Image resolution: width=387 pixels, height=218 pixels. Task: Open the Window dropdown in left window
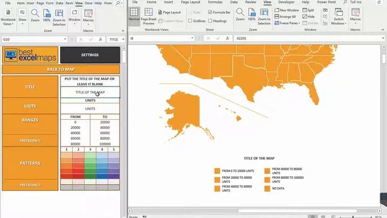pos(74,17)
